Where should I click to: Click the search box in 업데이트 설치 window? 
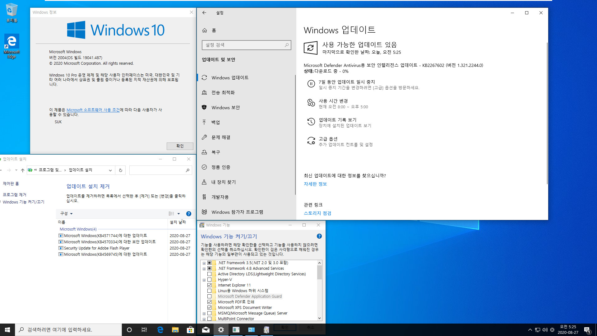[x=160, y=170]
